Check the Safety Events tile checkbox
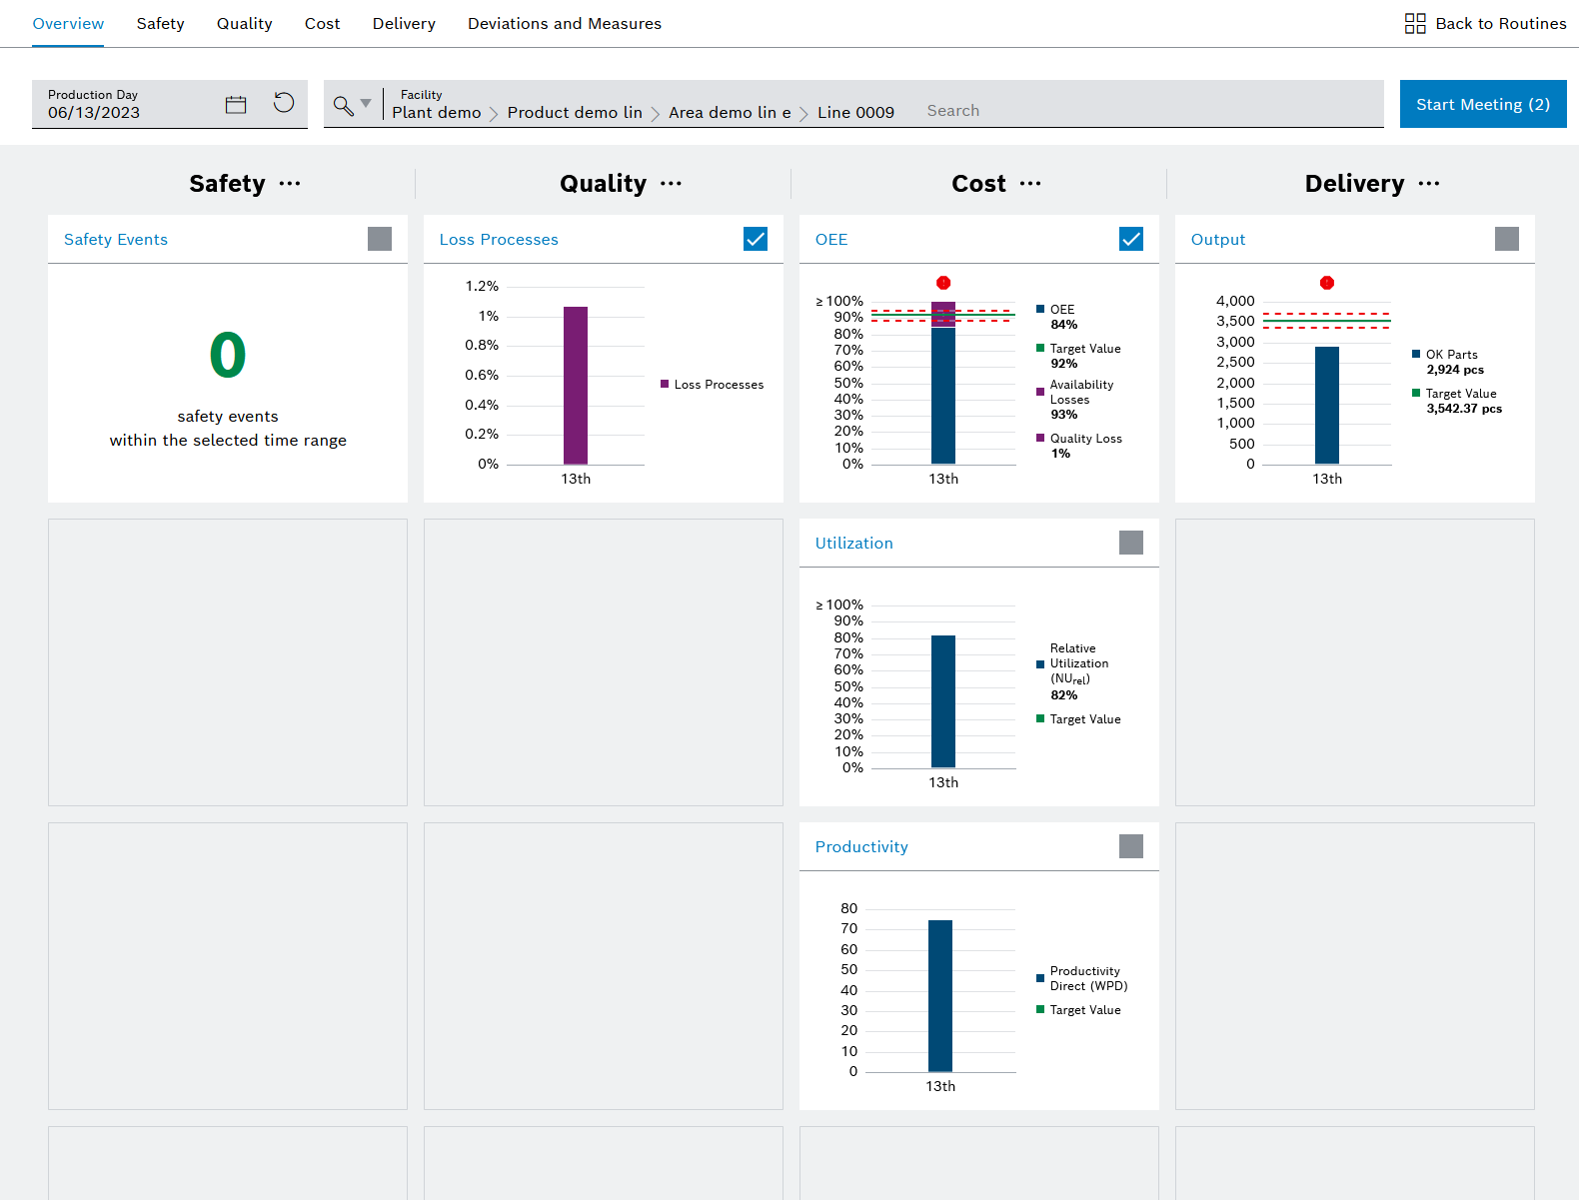This screenshot has height=1200, width=1579. pyautogui.click(x=380, y=239)
